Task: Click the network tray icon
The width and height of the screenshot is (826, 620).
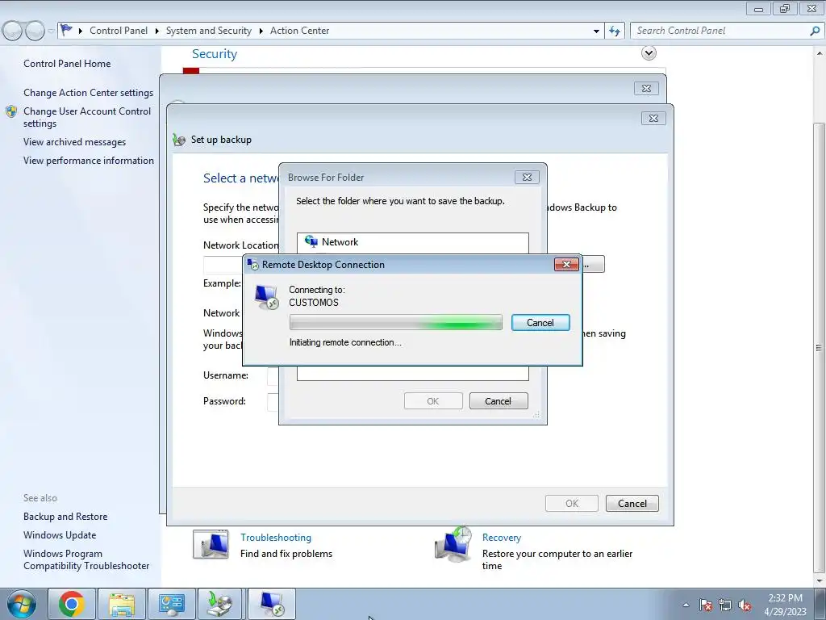Action: coord(725,605)
